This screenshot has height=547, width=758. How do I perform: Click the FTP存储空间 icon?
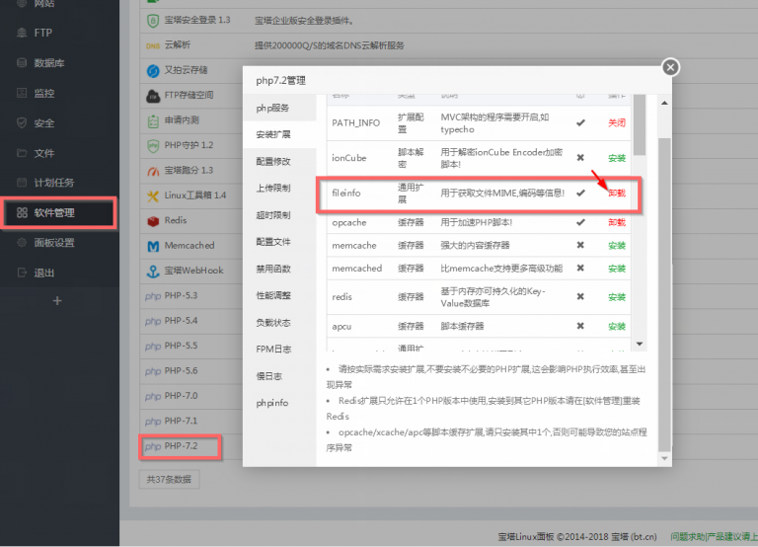pos(153,96)
